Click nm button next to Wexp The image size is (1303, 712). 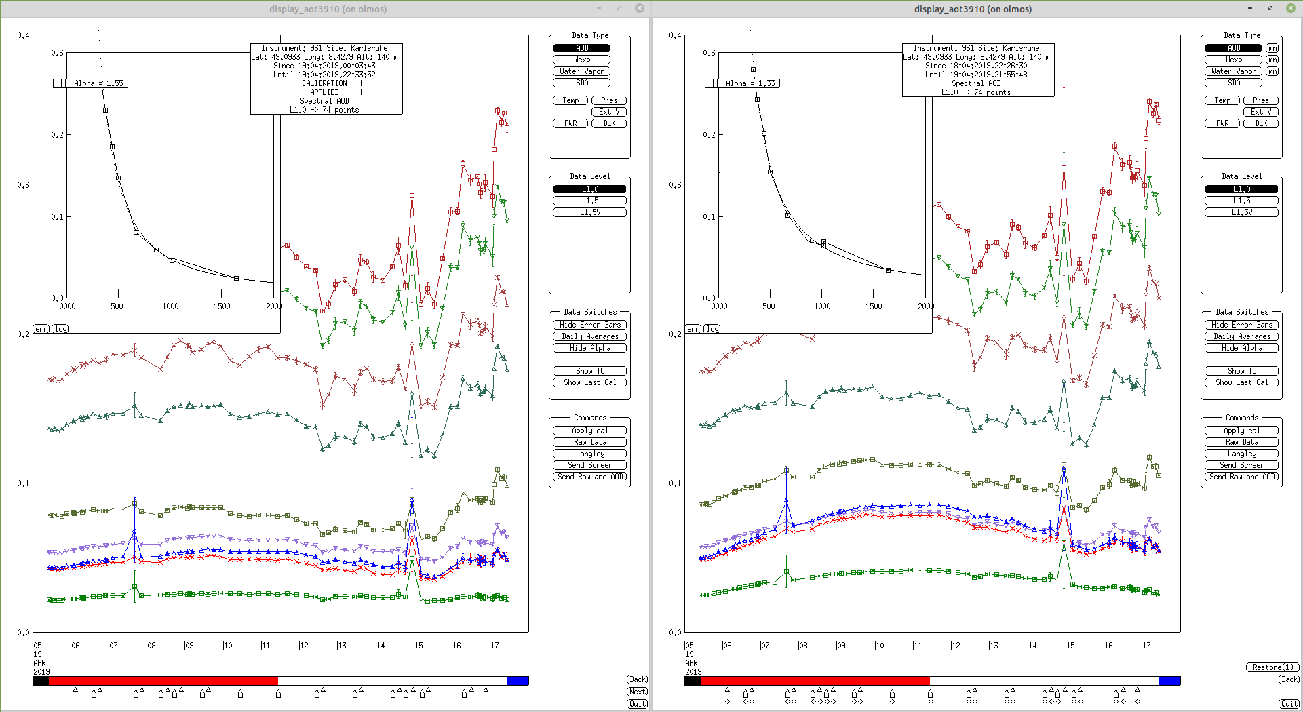click(x=1272, y=60)
